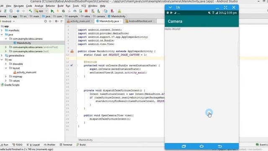Open the Logcat tool window

point(33,145)
